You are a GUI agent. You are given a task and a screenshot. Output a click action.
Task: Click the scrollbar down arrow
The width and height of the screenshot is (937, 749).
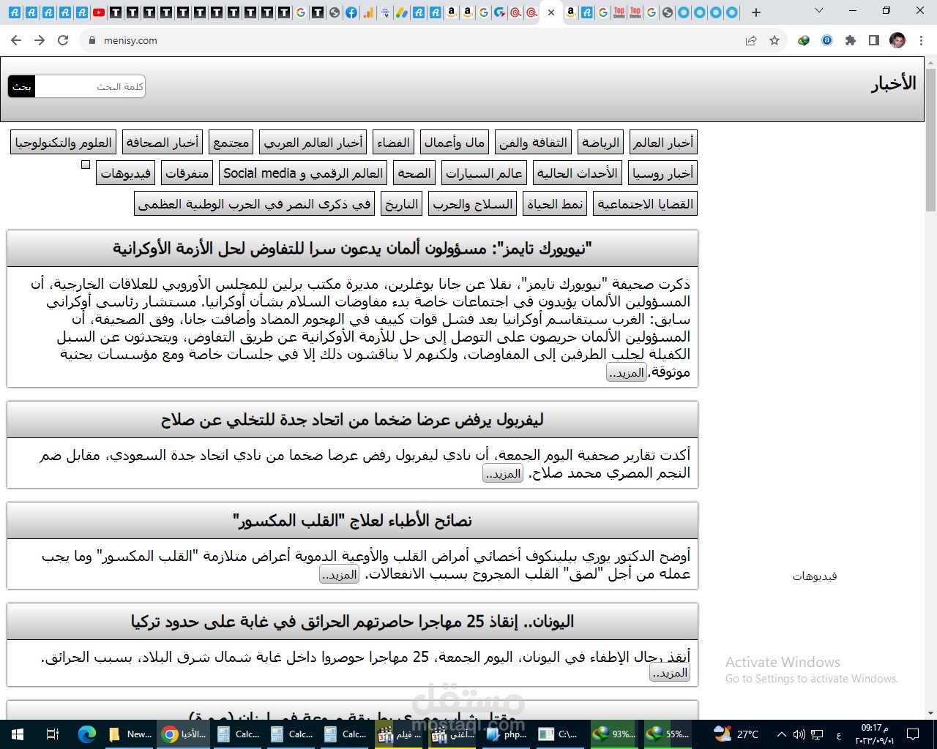click(930, 713)
